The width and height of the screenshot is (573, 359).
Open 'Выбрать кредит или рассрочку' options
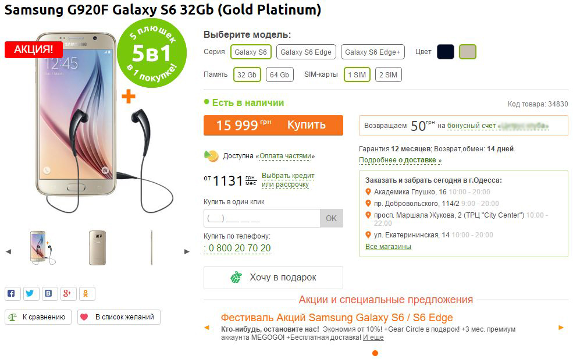pyautogui.click(x=287, y=180)
